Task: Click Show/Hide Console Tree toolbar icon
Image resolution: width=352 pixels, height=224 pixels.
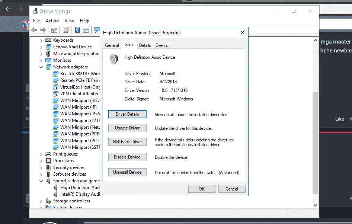Action: pos(54,30)
